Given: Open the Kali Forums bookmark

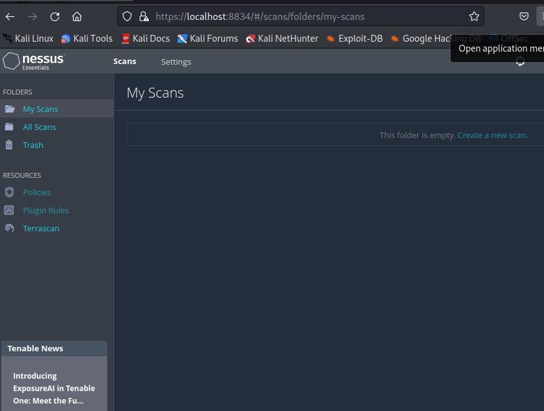Looking at the screenshot, I should click(208, 39).
